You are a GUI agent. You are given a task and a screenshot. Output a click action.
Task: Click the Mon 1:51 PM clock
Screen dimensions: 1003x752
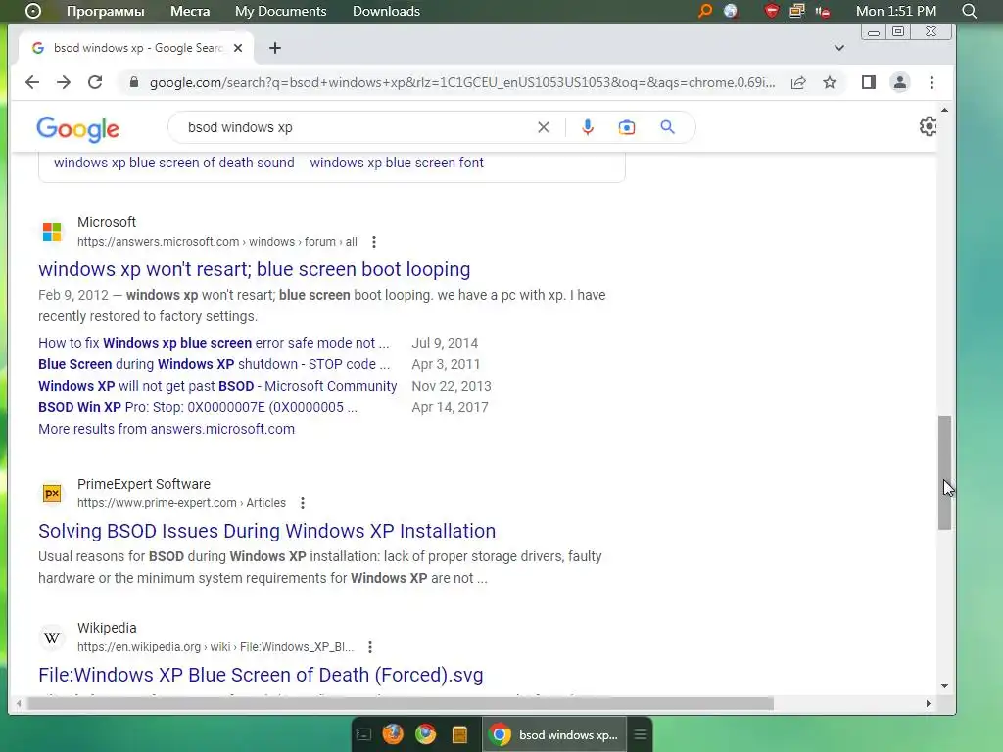pyautogui.click(x=896, y=11)
